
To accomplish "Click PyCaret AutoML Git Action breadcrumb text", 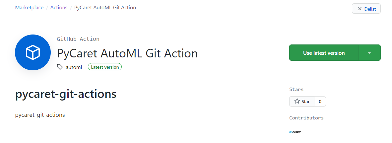I will pyautogui.click(x=105, y=7).
